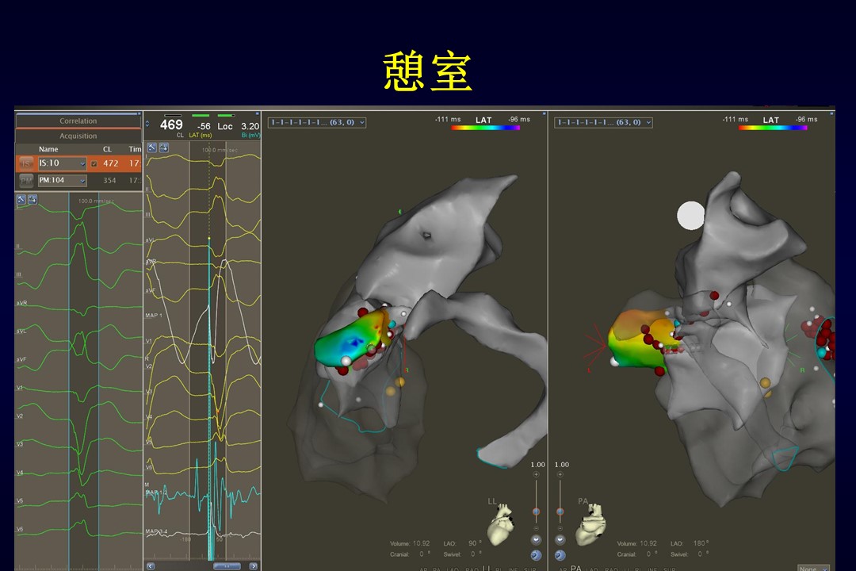Expand the PM:104 dropdown
The width and height of the screenshot is (856, 571).
click(63, 180)
